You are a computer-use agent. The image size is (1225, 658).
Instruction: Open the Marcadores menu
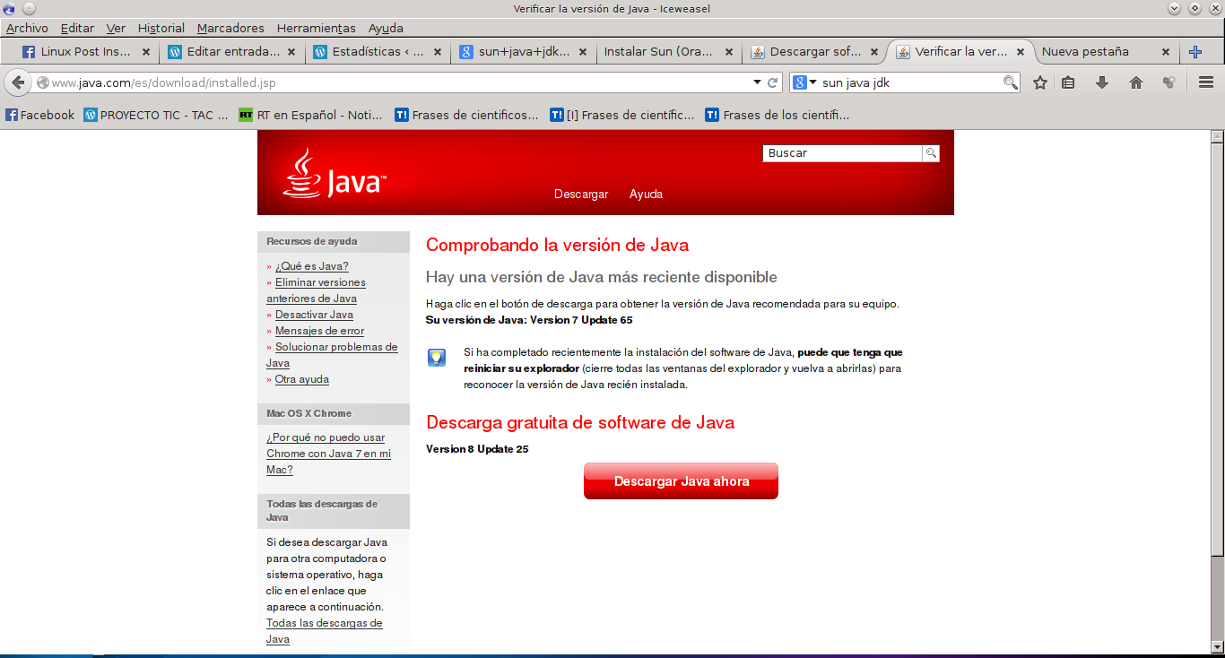[x=230, y=28]
